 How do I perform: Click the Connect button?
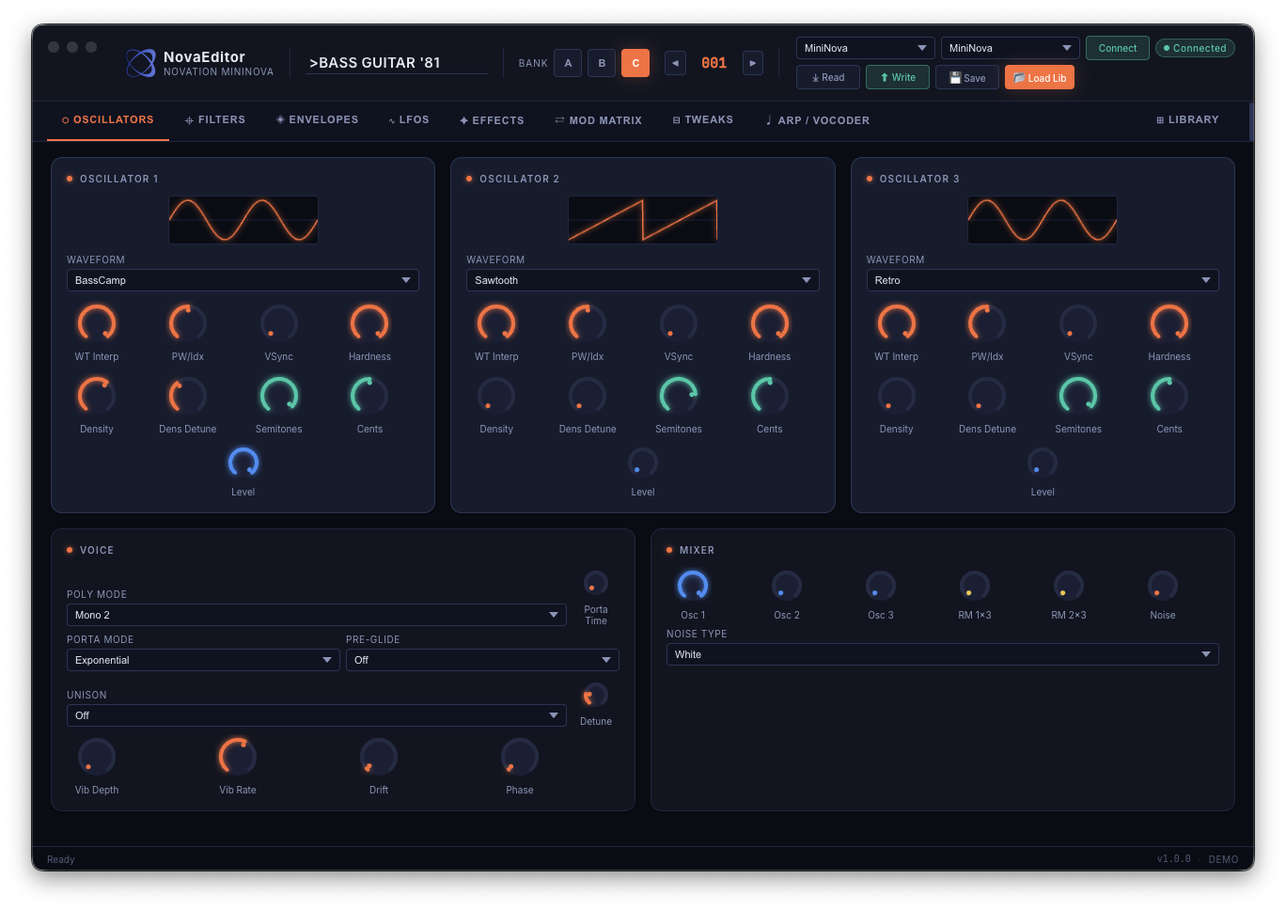[1118, 48]
